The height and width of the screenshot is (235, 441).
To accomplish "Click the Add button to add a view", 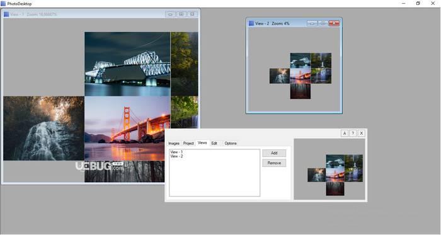I will [x=274, y=153].
